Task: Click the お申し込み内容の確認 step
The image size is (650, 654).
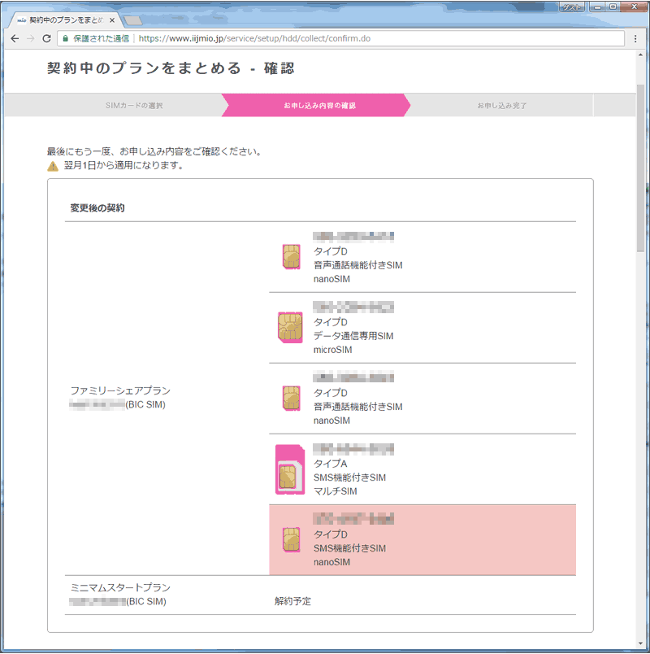Action: (x=319, y=106)
